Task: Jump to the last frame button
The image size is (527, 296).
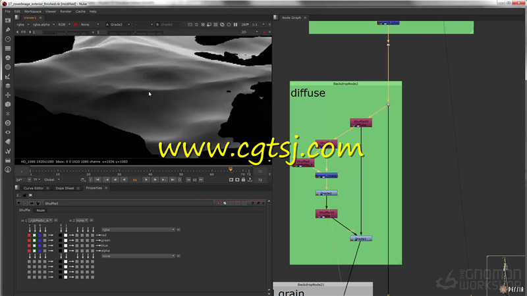Action: point(172,180)
